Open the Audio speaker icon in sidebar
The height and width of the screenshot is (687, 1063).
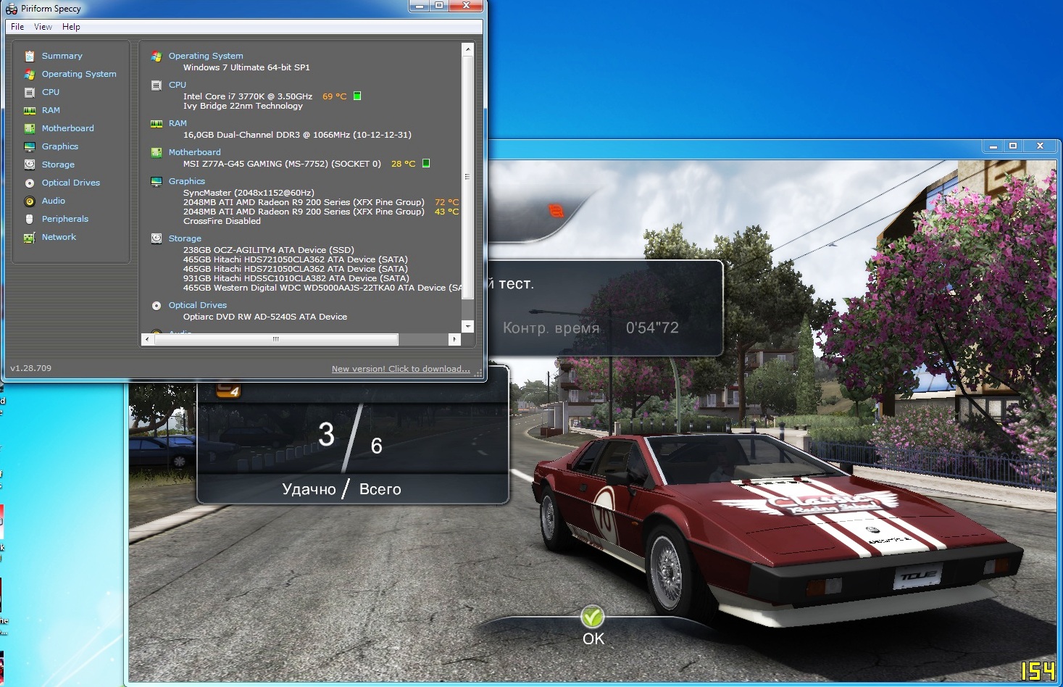30,201
